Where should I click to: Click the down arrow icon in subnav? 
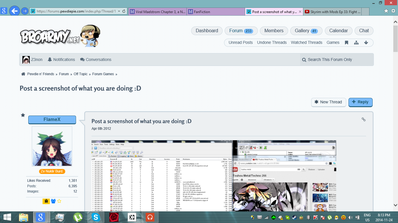click(x=366, y=42)
